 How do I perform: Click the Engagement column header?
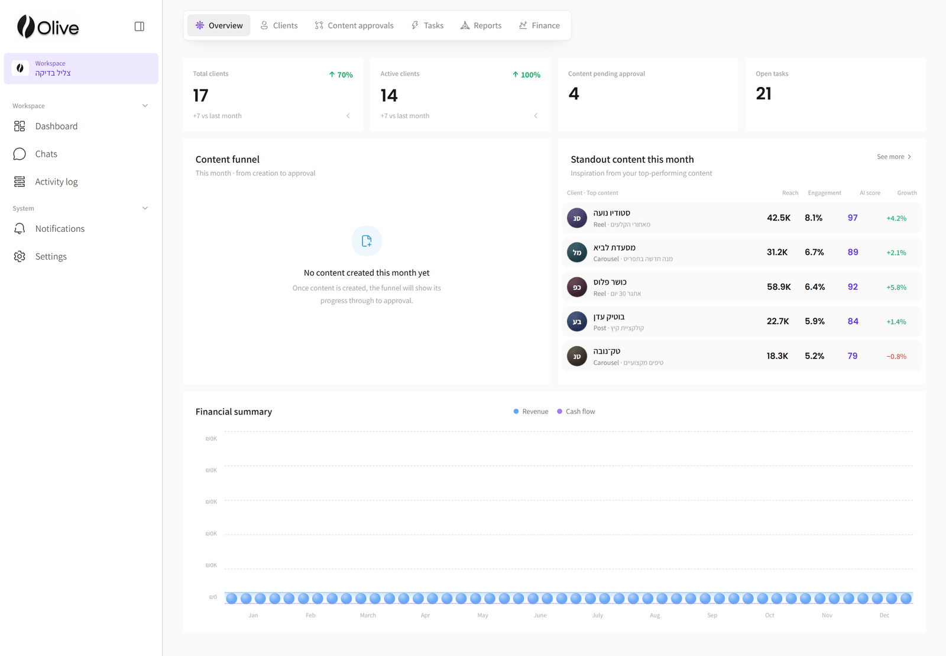tap(824, 193)
